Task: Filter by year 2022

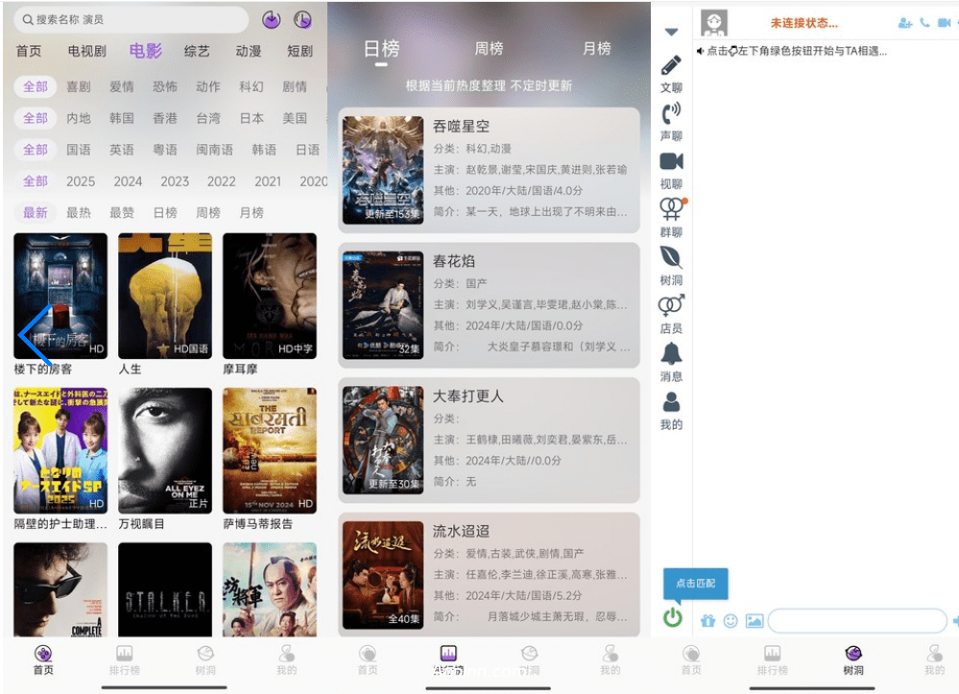Action: [x=222, y=181]
